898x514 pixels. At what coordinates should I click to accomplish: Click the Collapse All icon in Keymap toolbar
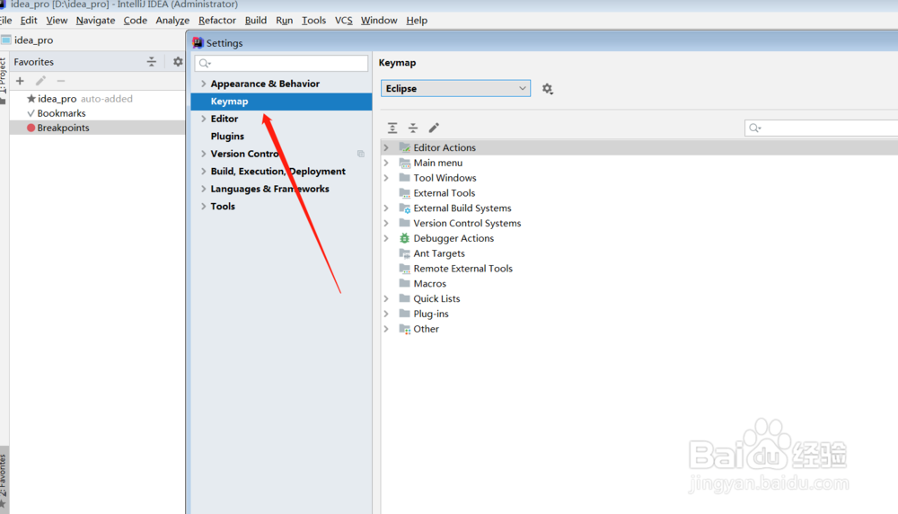pos(413,128)
